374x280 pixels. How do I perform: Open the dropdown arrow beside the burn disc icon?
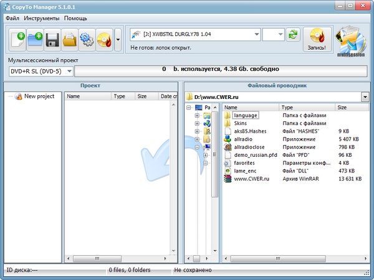[118, 40]
